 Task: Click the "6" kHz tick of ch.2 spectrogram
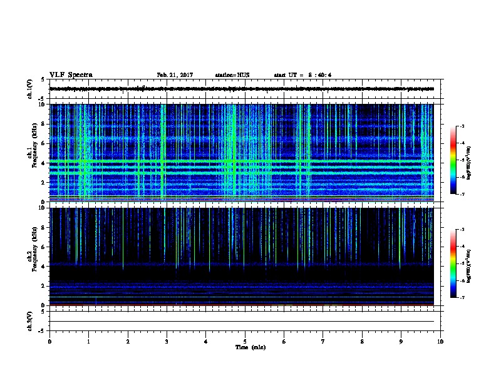point(43,247)
